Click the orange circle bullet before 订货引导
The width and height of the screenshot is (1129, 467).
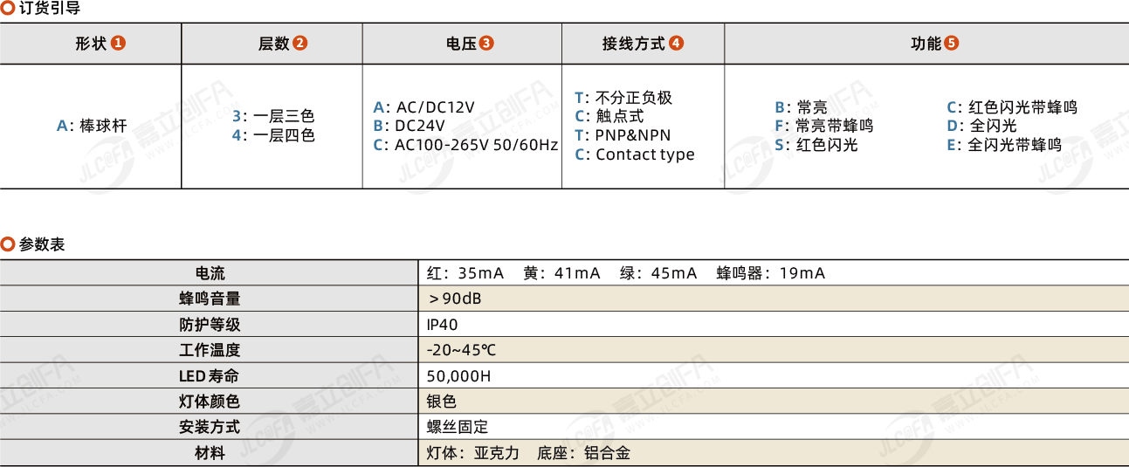[7, 8]
